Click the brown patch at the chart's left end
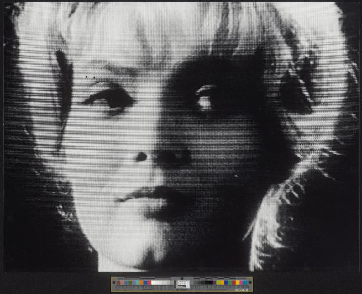The height and width of the screenshot is (294, 362). (119, 282)
